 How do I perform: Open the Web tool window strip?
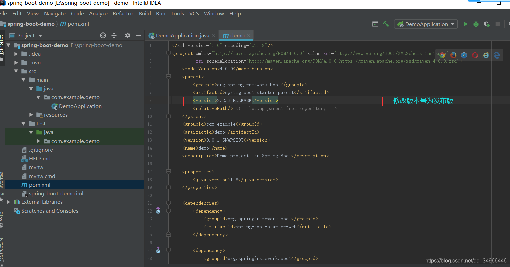click(x=2, y=219)
